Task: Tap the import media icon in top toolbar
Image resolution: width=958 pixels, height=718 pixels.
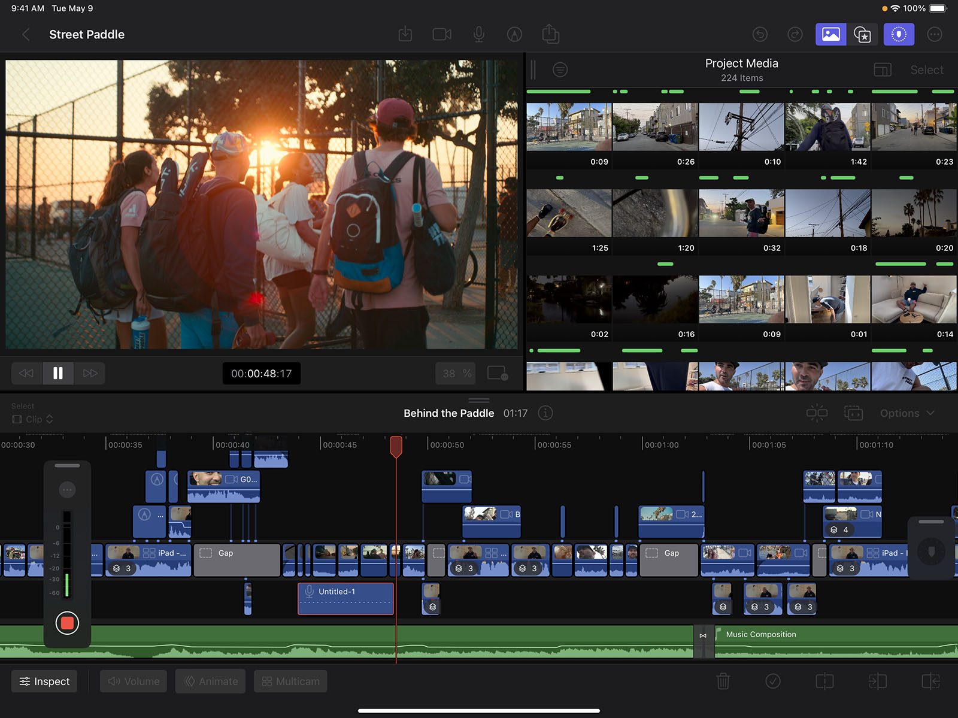Action: 405,34
